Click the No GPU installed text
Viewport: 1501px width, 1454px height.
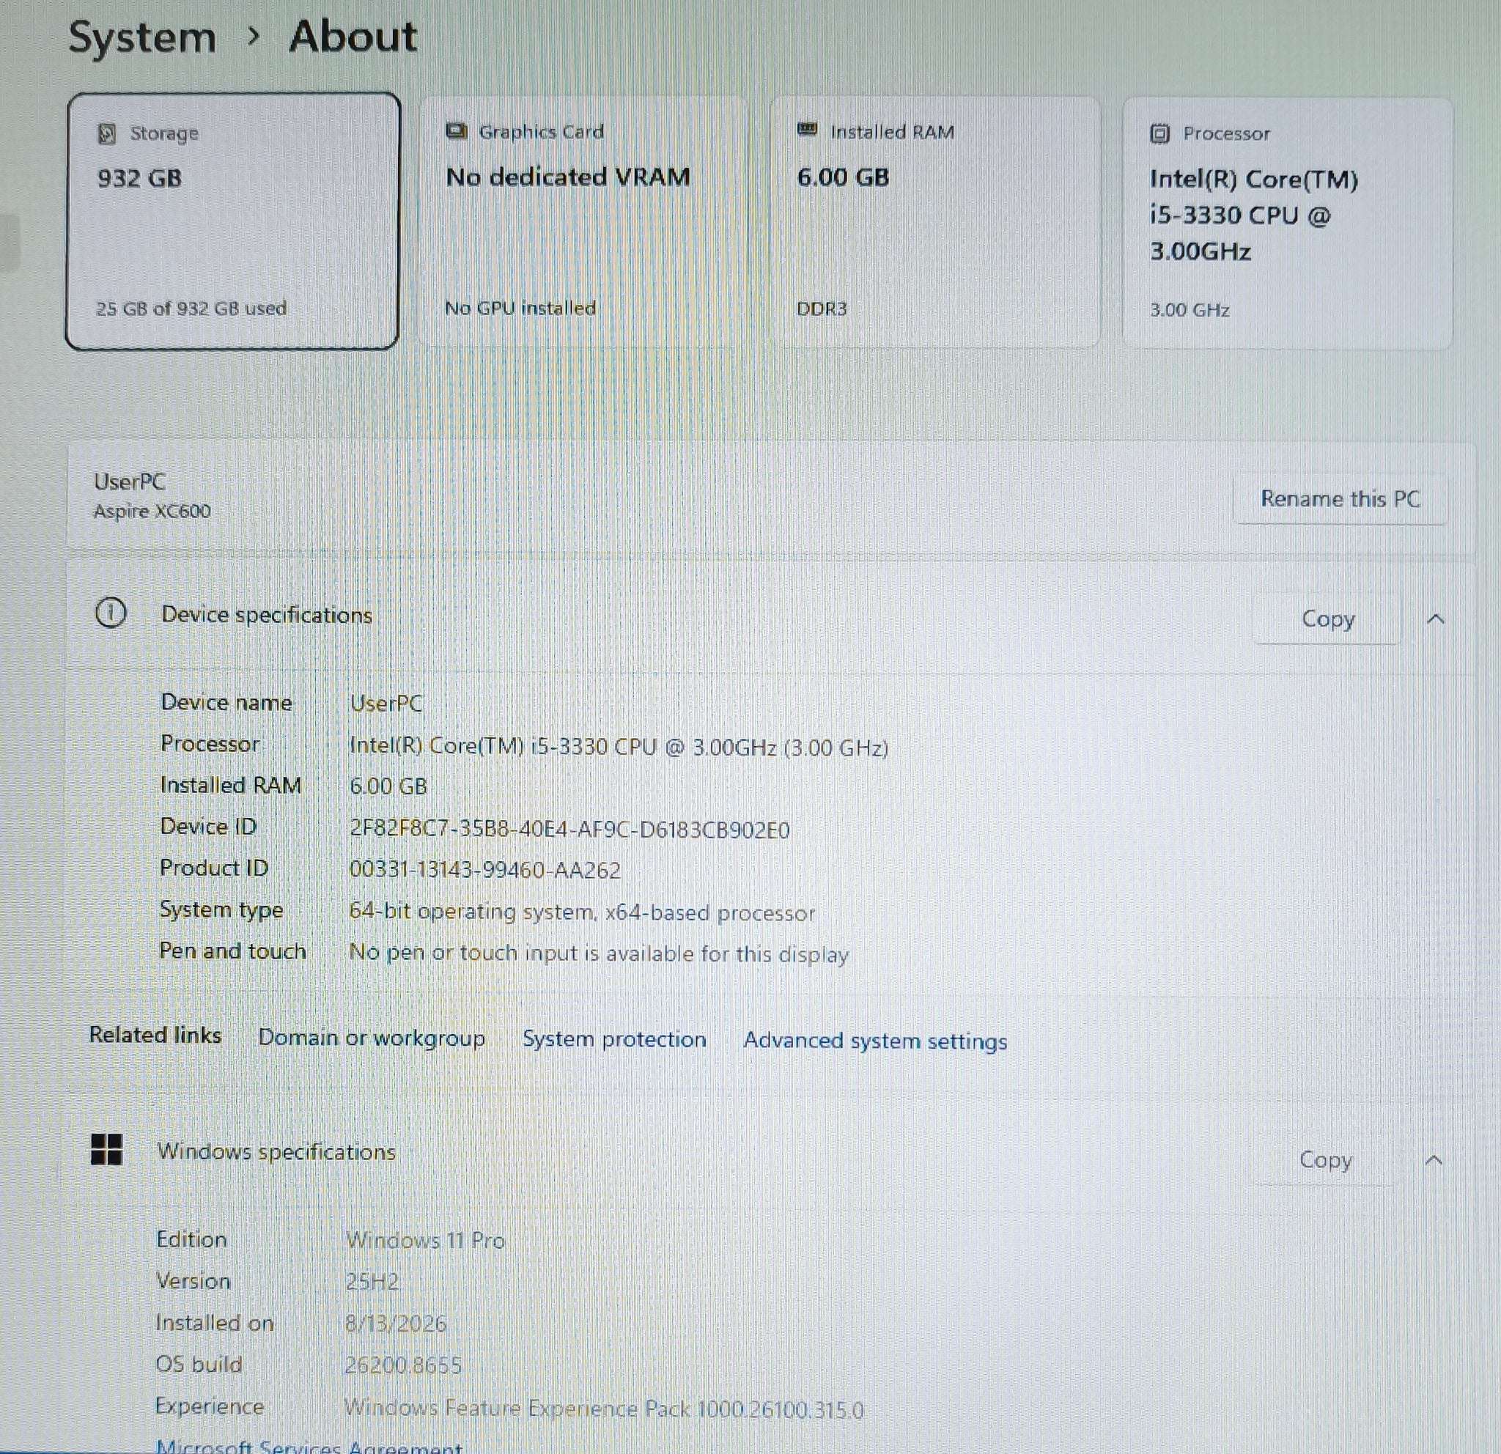(520, 308)
